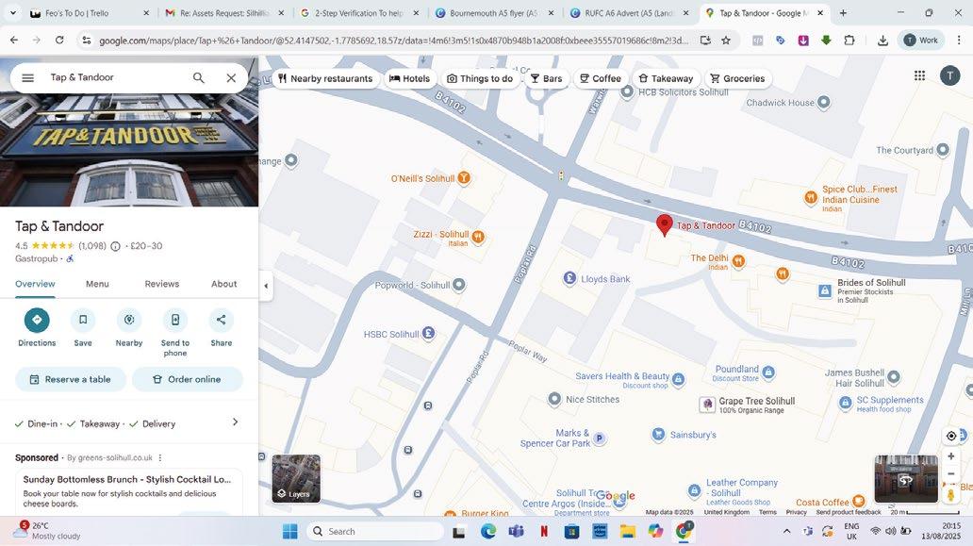Select the Sainsbury's map pin
973x546 pixels.
coord(658,435)
